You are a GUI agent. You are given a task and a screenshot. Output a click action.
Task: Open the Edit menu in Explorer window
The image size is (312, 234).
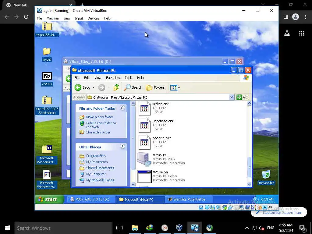[87, 78]
